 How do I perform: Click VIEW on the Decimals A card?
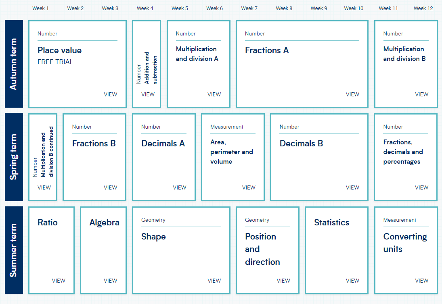[x=180, y=187]
